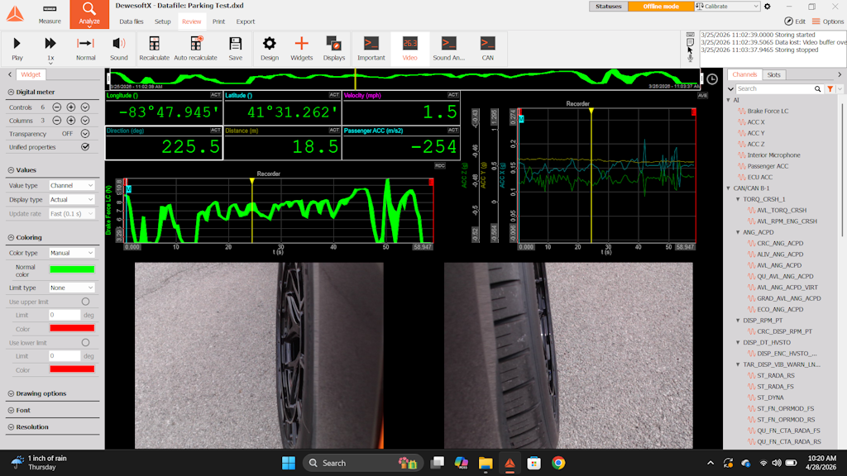The height and width of the screenshot is (476, 847).
Task: Click the Dewesoft logo icon
Action: click(x=15, y=14)
